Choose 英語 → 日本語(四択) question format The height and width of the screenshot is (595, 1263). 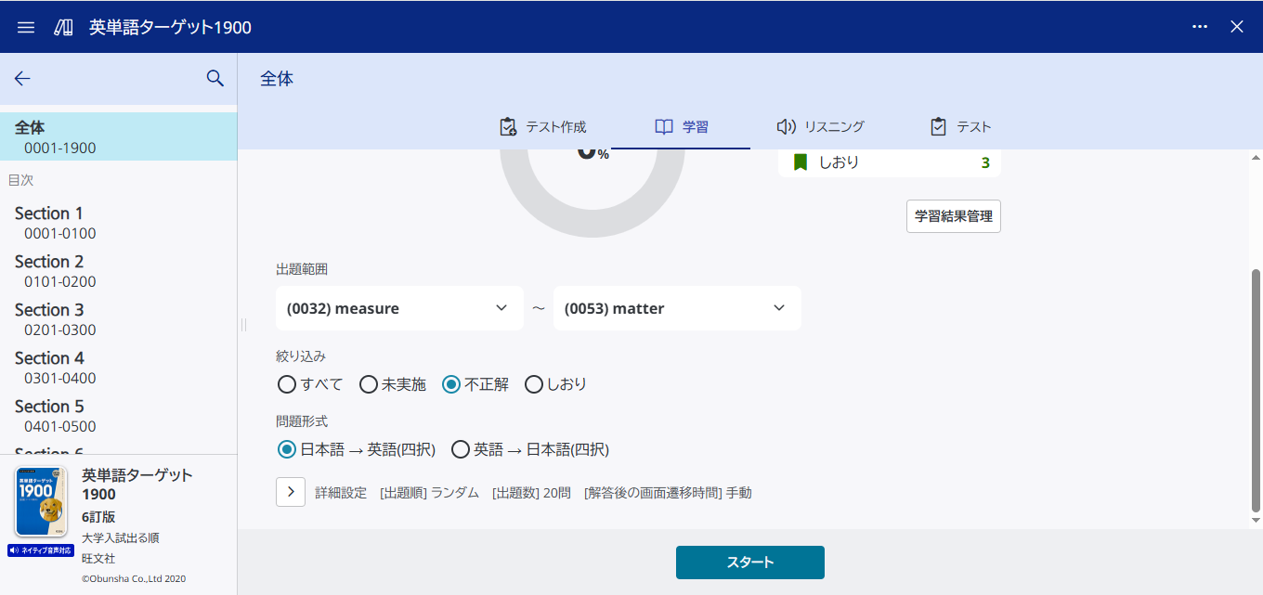pos(461,448)
